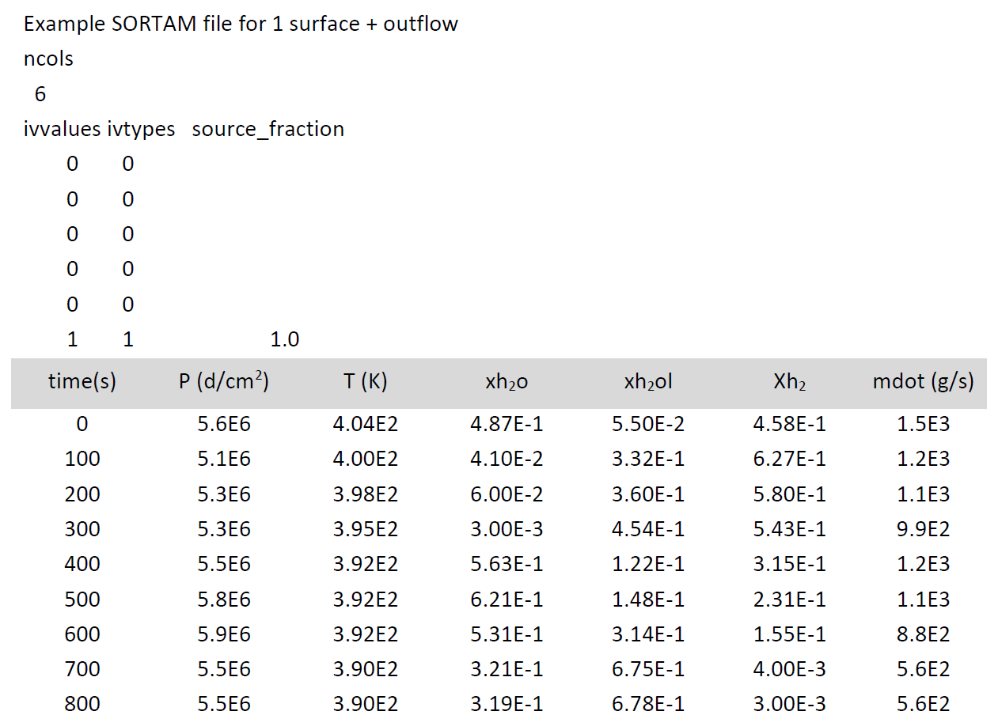Click the ncols value 6
The height and width of the screenshot is (715, 998).
[x=40, y=95]
